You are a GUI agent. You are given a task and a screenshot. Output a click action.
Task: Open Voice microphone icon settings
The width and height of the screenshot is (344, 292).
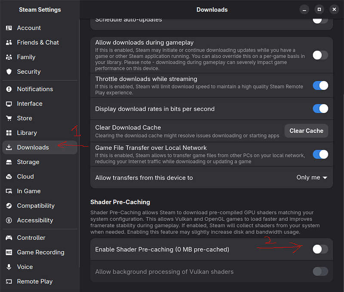[9, 267]
